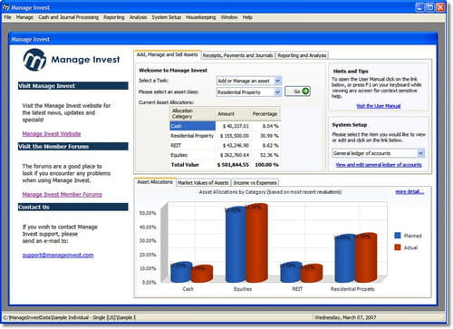Open the Reporting and Analysis tab
The width and height of the screenshot is (453, 329).
(302, 55)
